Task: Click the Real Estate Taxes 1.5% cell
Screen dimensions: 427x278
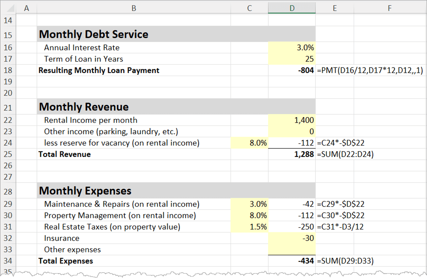Action: point(249,227)
